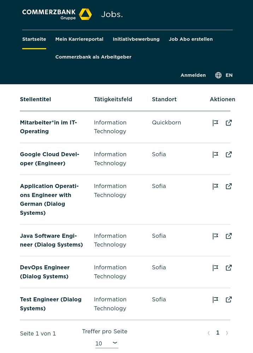
Task: Open Google Cloud Developer in new window
Action: tap(229, 154)
